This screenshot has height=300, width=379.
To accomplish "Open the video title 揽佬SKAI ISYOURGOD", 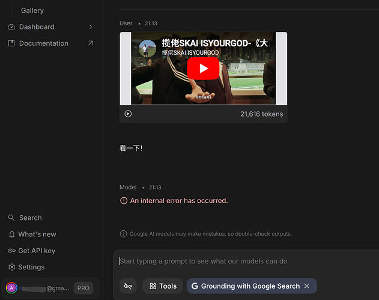I will pyautogui.click(x=214, y=43).
